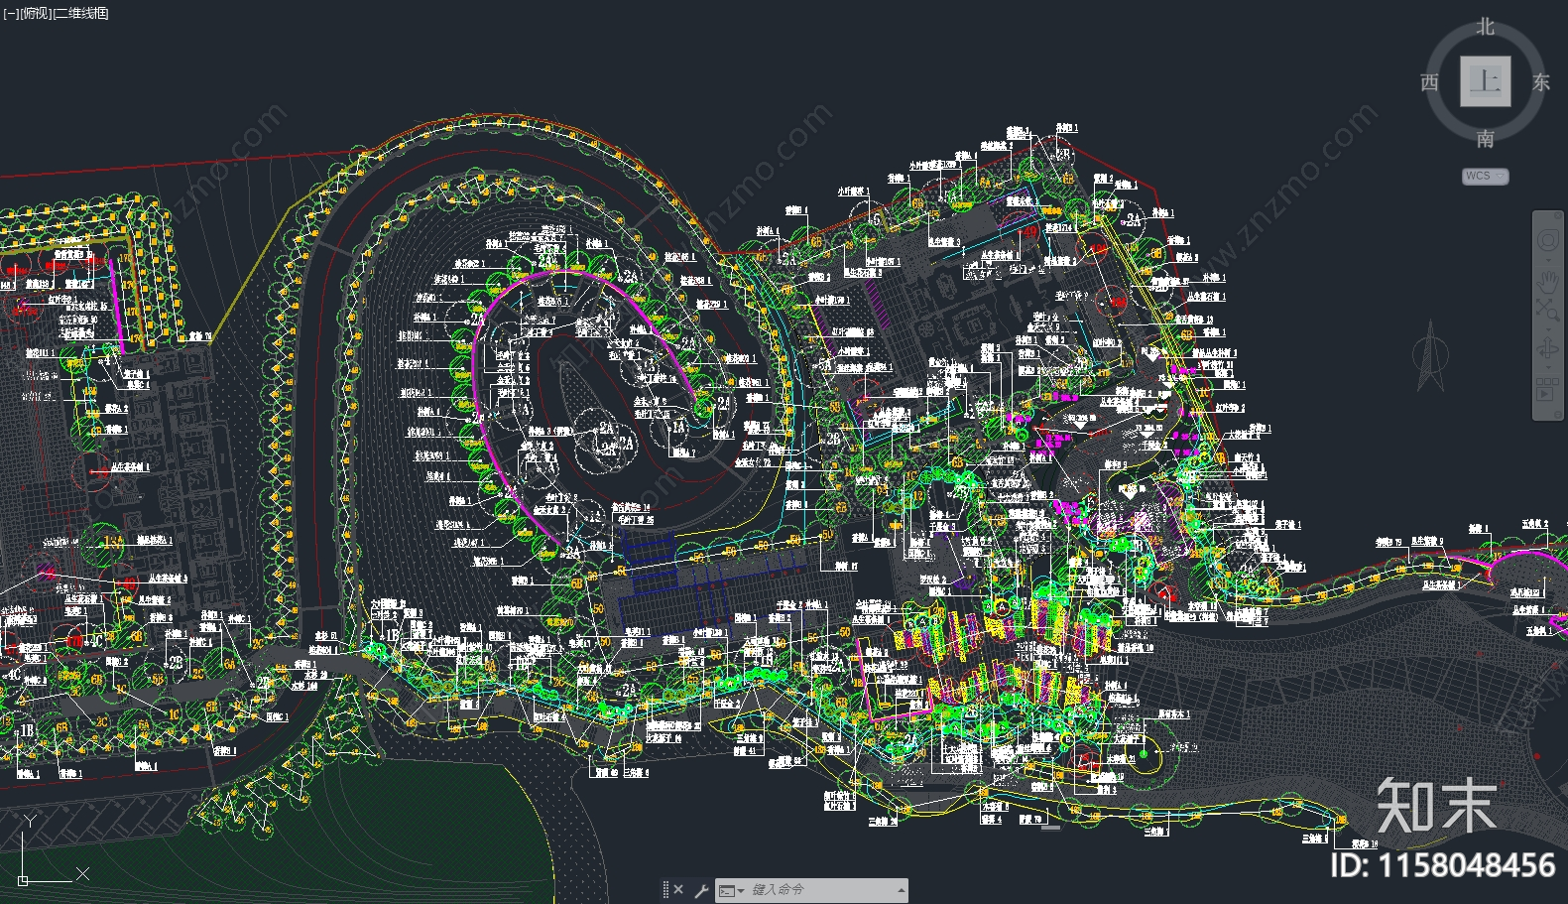Screen dimensions: 1568x904
Task: Open ShowMotion in the navigation bar
Action: [x=1546, y=389]
